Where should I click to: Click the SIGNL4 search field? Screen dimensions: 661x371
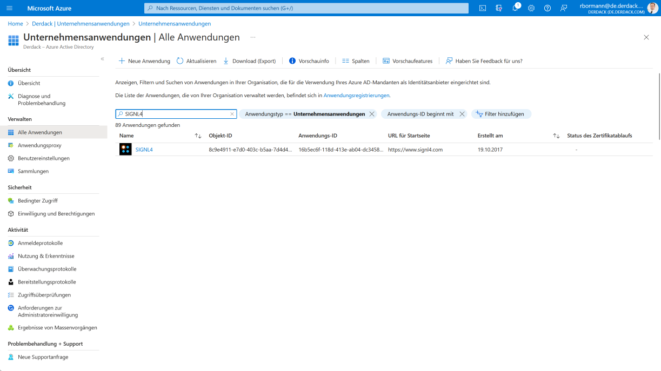coord(176,114)
